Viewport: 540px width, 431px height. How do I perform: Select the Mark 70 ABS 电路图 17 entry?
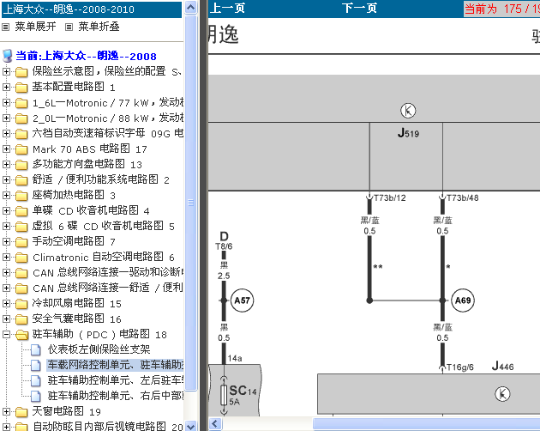pyautogui.click(x=89, y=149)
